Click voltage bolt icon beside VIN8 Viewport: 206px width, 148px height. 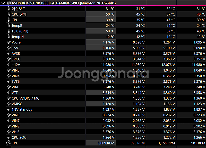tap(9, 70)
